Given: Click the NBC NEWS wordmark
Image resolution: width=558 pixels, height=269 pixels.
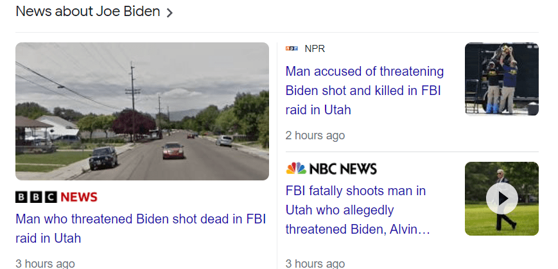Looking at the screenshot, I should pos(343,169).
